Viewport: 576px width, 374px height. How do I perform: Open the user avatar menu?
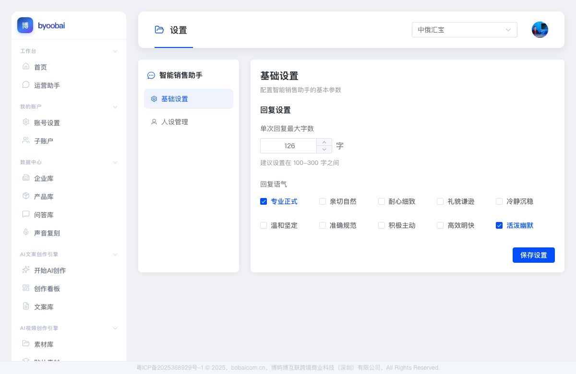click(x=540, y=30)
